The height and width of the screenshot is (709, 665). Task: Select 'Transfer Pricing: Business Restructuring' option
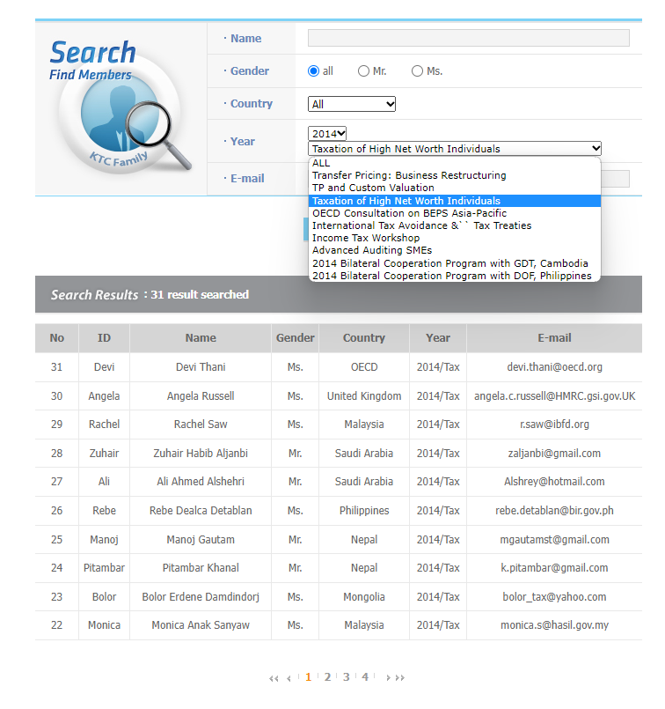[x=409, y=175]
